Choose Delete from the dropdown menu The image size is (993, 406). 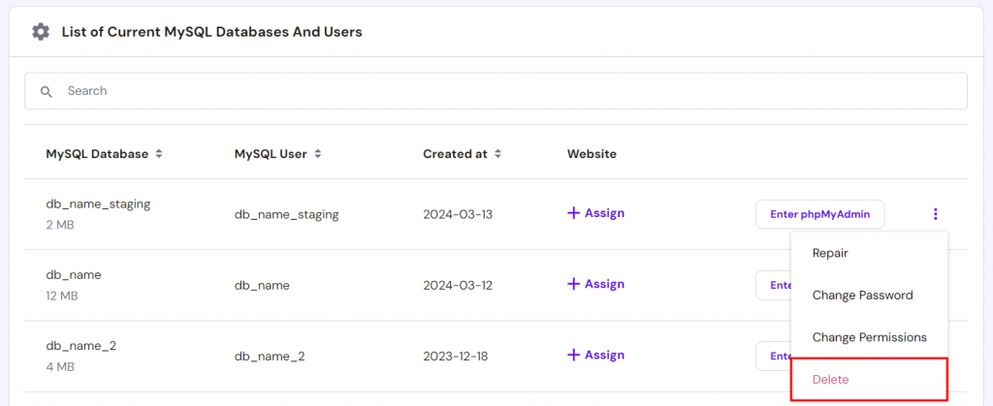click(x=830, y=380)
